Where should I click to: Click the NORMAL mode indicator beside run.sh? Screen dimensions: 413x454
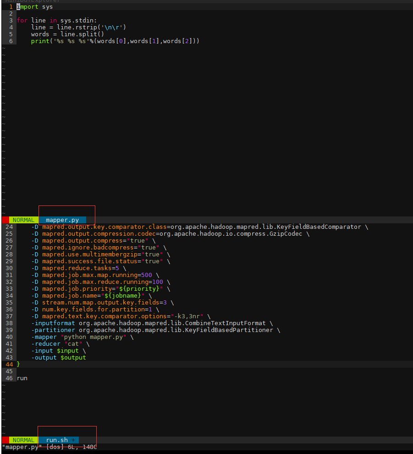[23, 440]
